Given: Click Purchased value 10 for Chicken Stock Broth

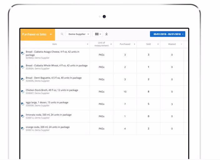Looking at the screenshot, I should pos(125,92).
